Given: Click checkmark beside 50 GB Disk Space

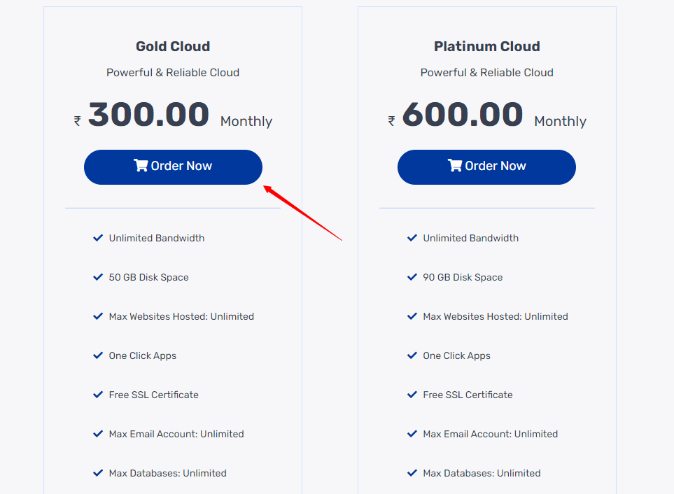Looking at the screenshot, I should pyautogui.click(x=98, y=276).
